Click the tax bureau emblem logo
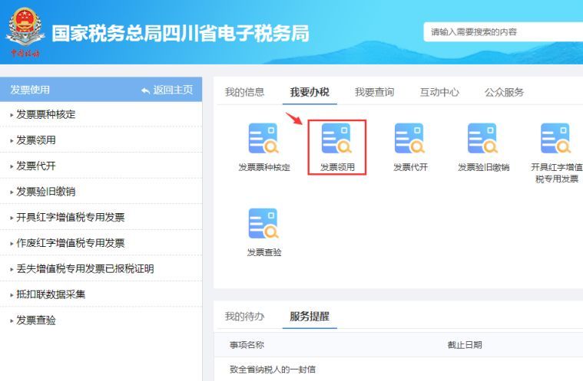This screenshot has height=381, width=583. click(25, 32)
